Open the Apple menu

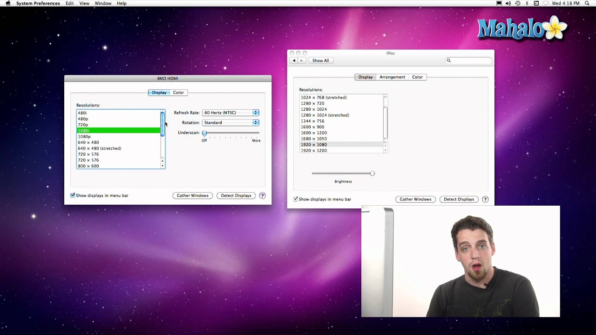[x=8, y=3]
